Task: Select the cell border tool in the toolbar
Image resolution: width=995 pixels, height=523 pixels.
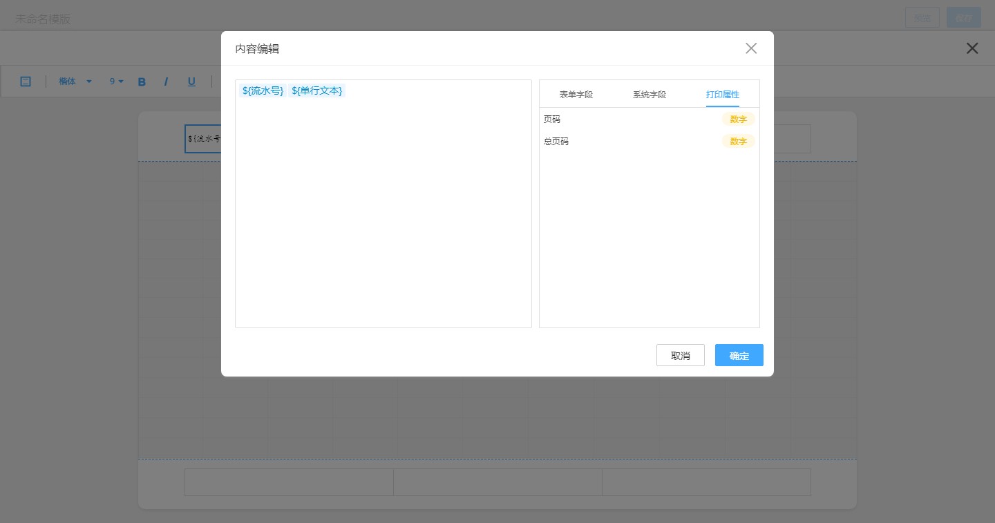Action: (26, 82)
